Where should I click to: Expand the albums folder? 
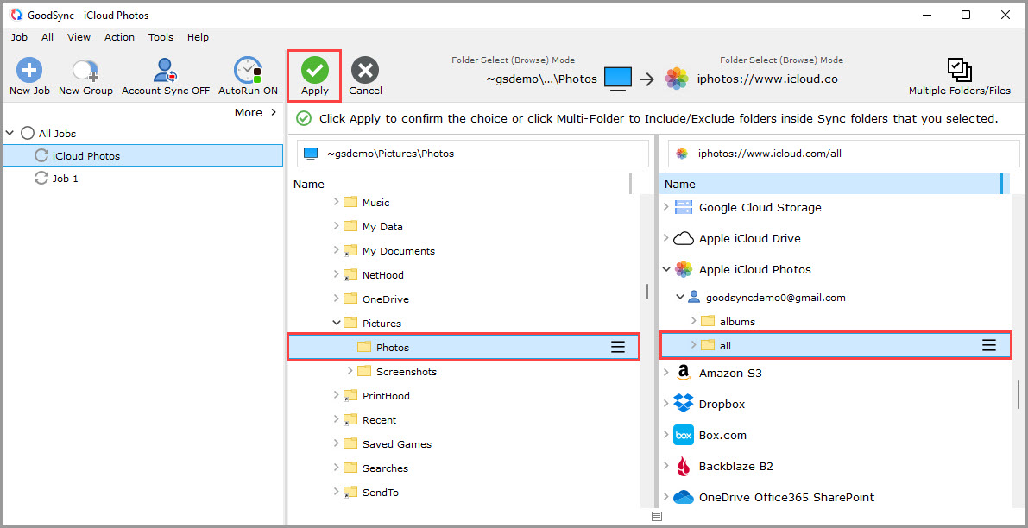pyautogui.click(x=692, y=321)
